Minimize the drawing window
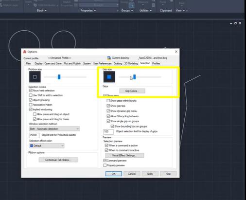Image resolution: width=246 pixels, height=200 pixels. [231, 23]
